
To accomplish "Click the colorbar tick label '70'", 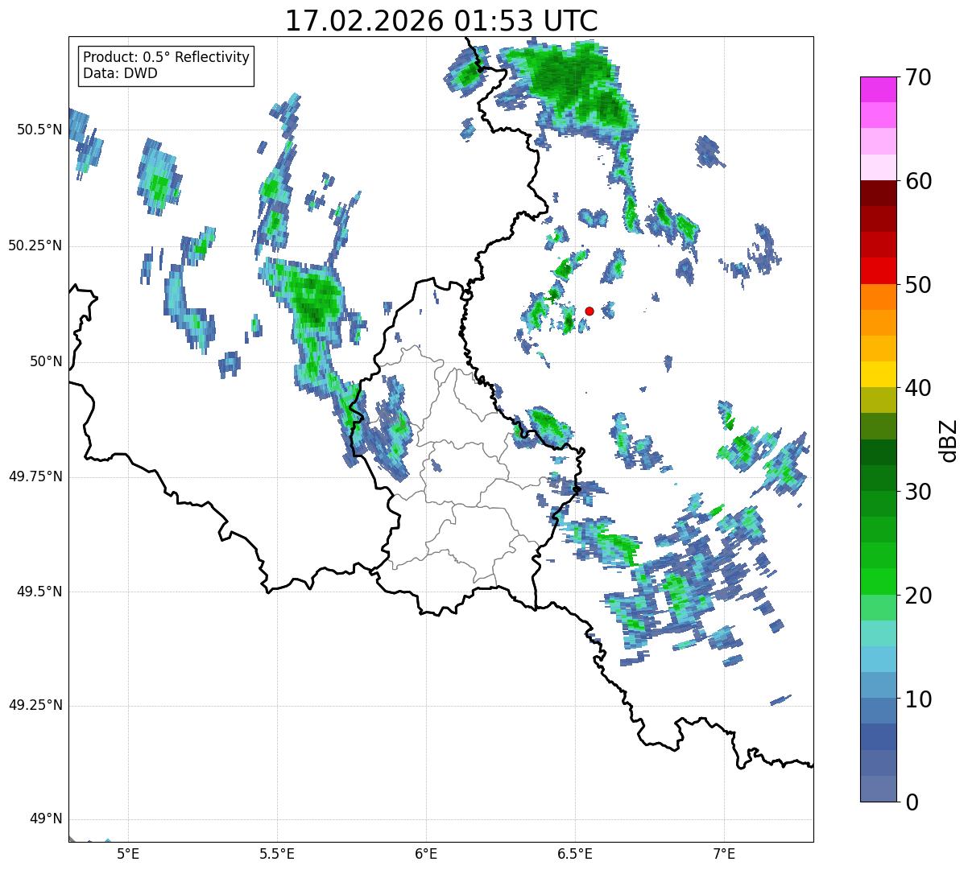I will point(917,77).
